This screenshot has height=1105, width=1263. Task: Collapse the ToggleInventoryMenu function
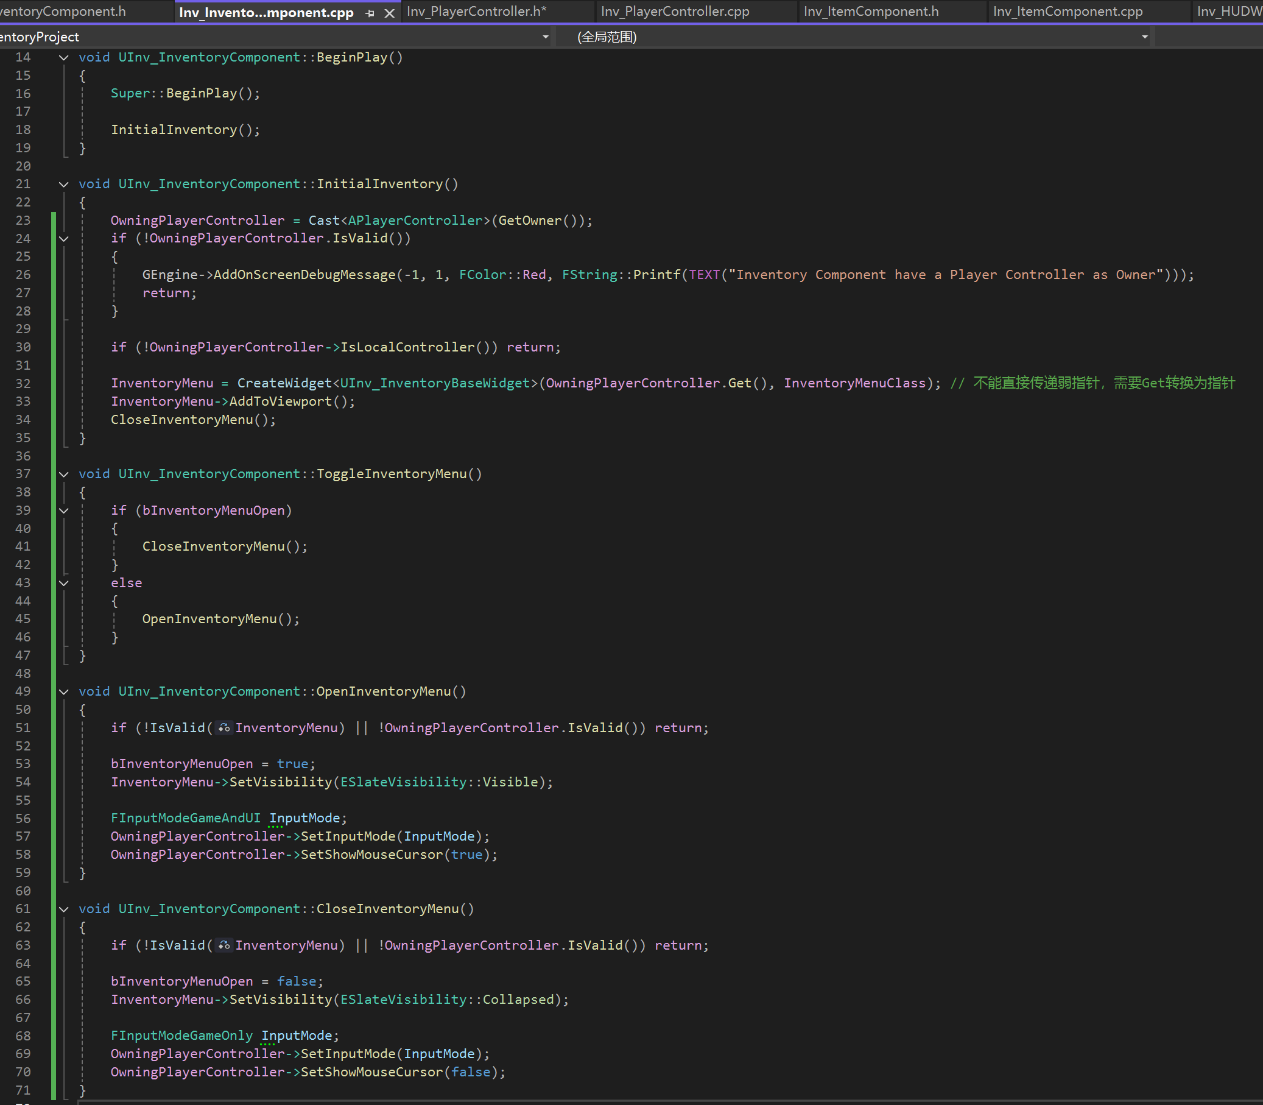(x=63, y=474)
